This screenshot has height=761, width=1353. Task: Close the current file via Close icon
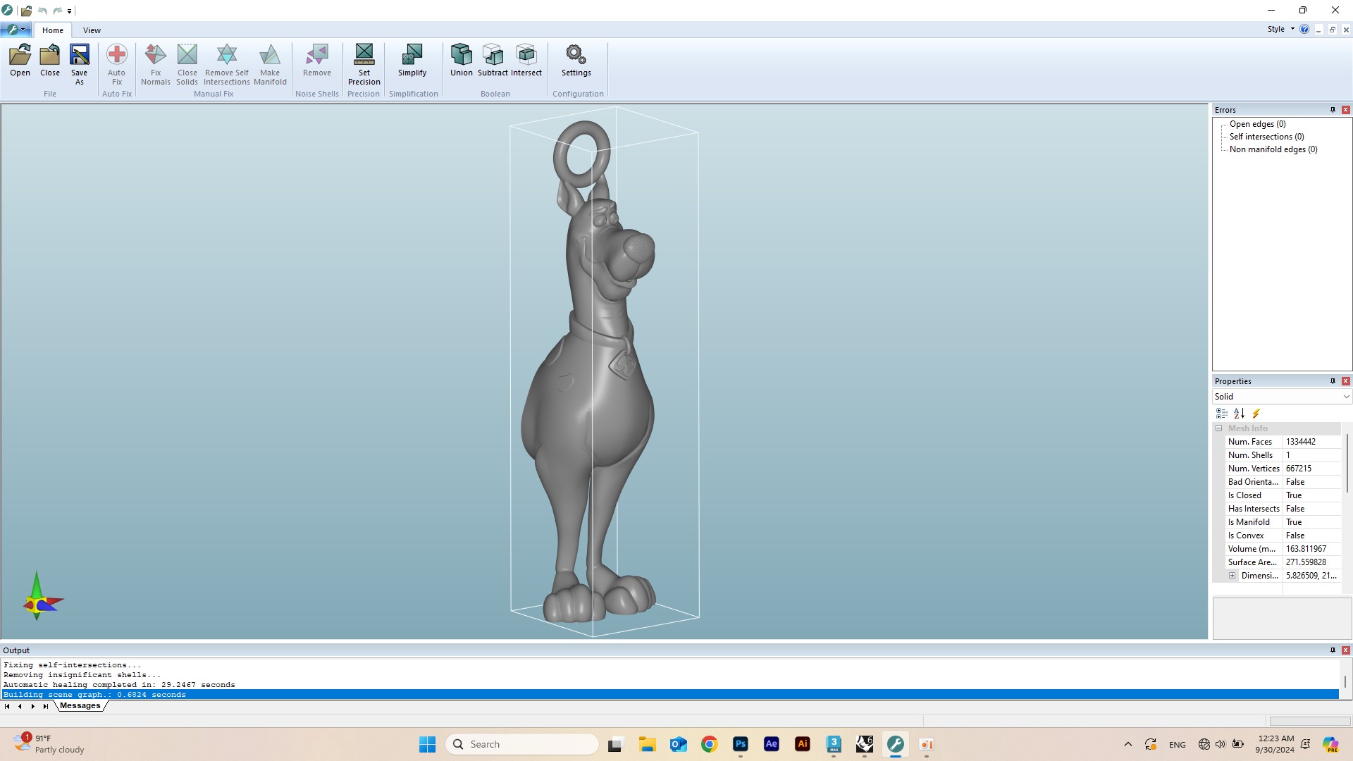click(50, 61)
